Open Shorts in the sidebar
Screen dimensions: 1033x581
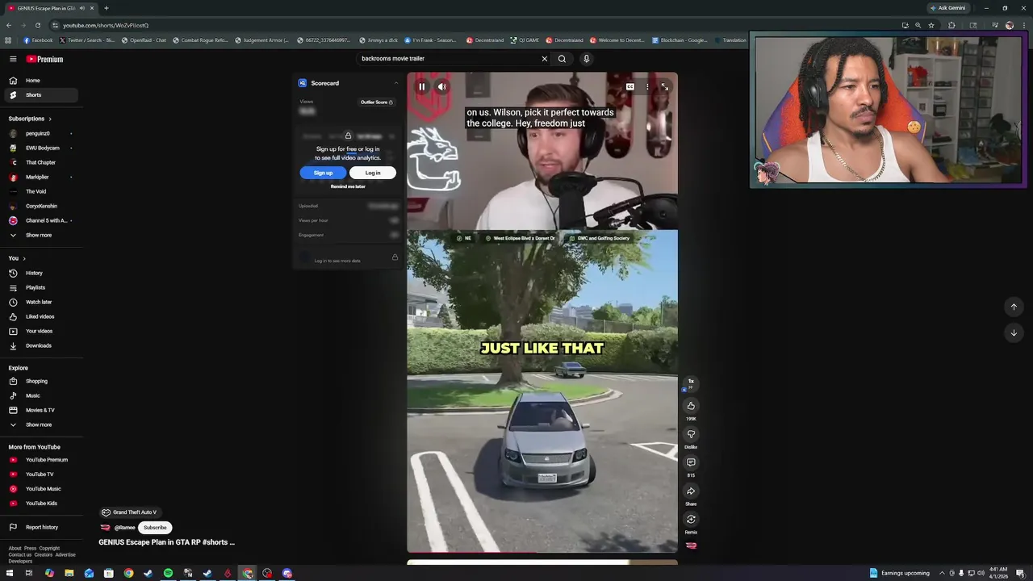pyautogui.click(x=40, y=95)
